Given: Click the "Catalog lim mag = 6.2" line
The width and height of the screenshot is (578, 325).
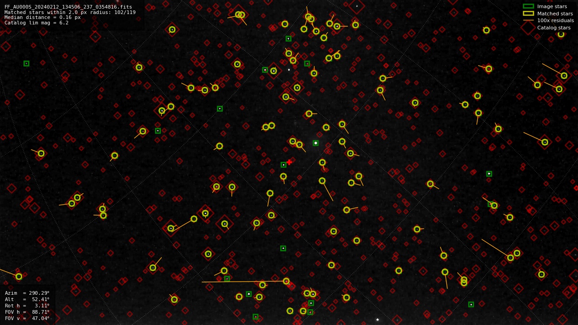Looking at the screenshot, I should [x=37, y=23].
